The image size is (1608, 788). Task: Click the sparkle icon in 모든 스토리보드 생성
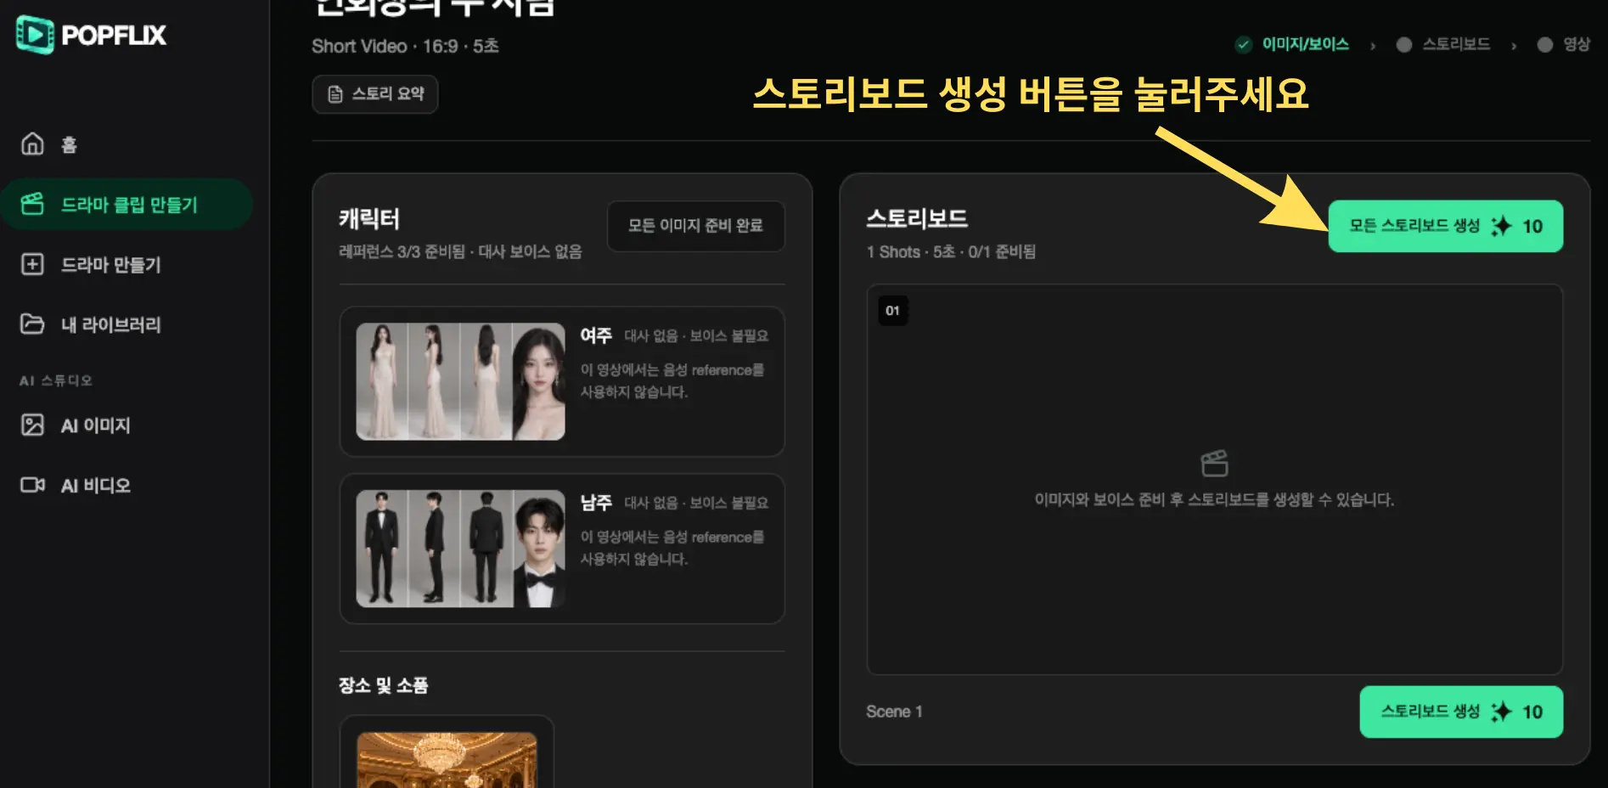[x=1501, y=226]
